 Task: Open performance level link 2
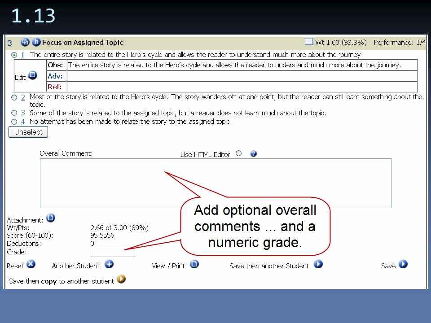(x=23, y=97)
